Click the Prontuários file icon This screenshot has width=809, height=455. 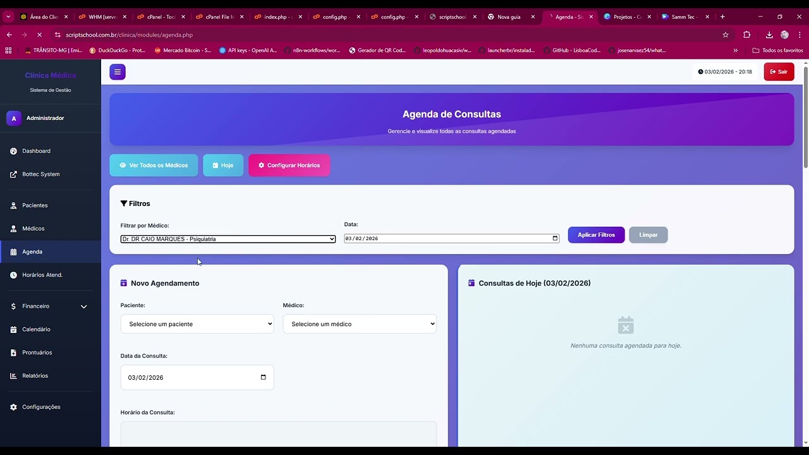(14, 353)
